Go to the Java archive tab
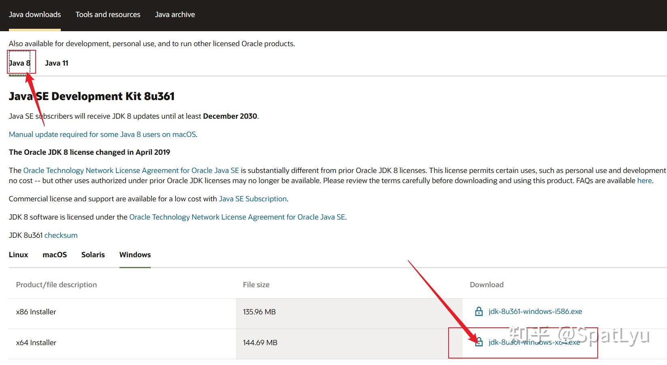Screen dimensions: 667x365 [x=175, y=15]
